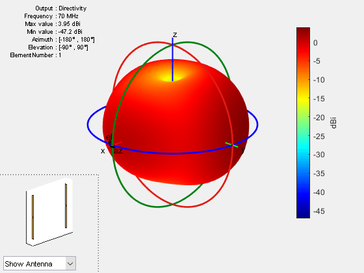Viewport: 364px width, 273px height.
Task: Click the 'Element Number : 1' text
Action: [x=36, y=55]
